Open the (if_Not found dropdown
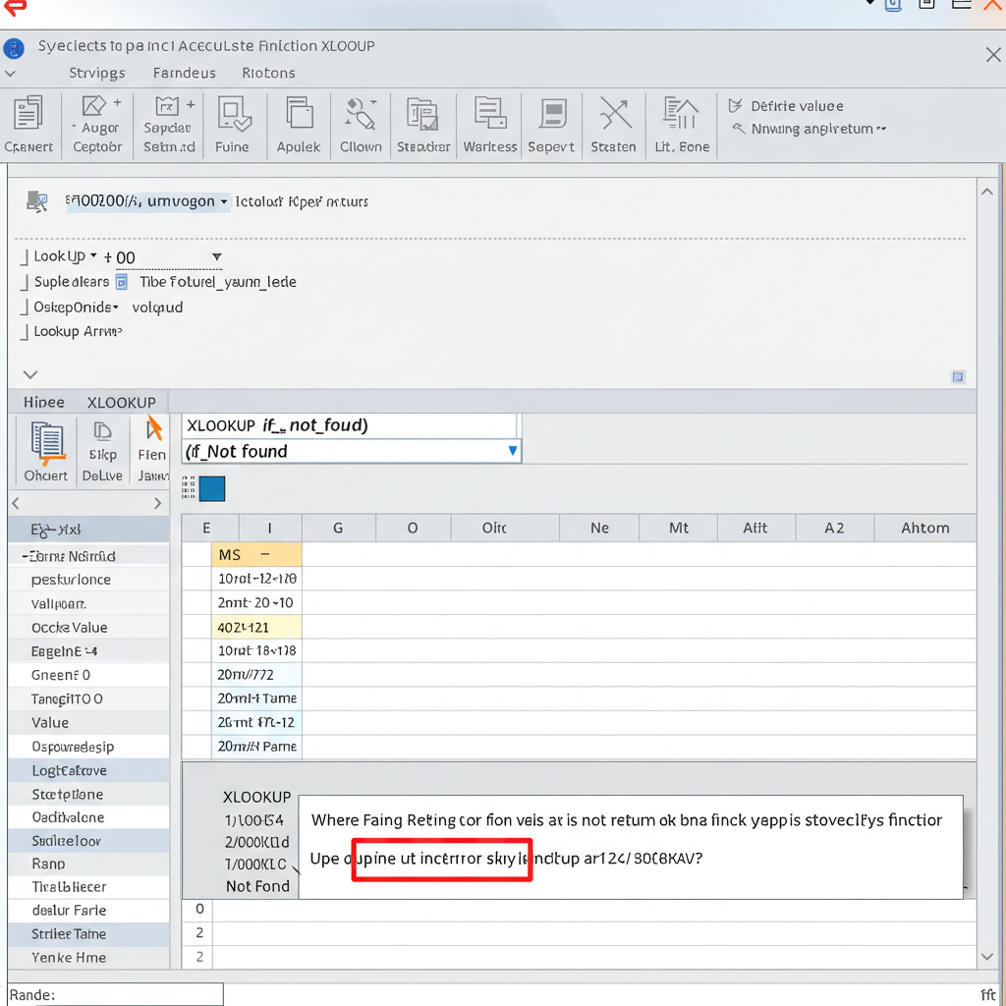 coord(513,451)
